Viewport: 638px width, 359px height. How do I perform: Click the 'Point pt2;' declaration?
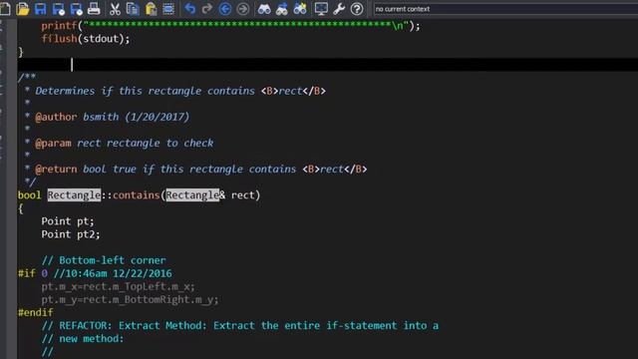coord(71,234)
